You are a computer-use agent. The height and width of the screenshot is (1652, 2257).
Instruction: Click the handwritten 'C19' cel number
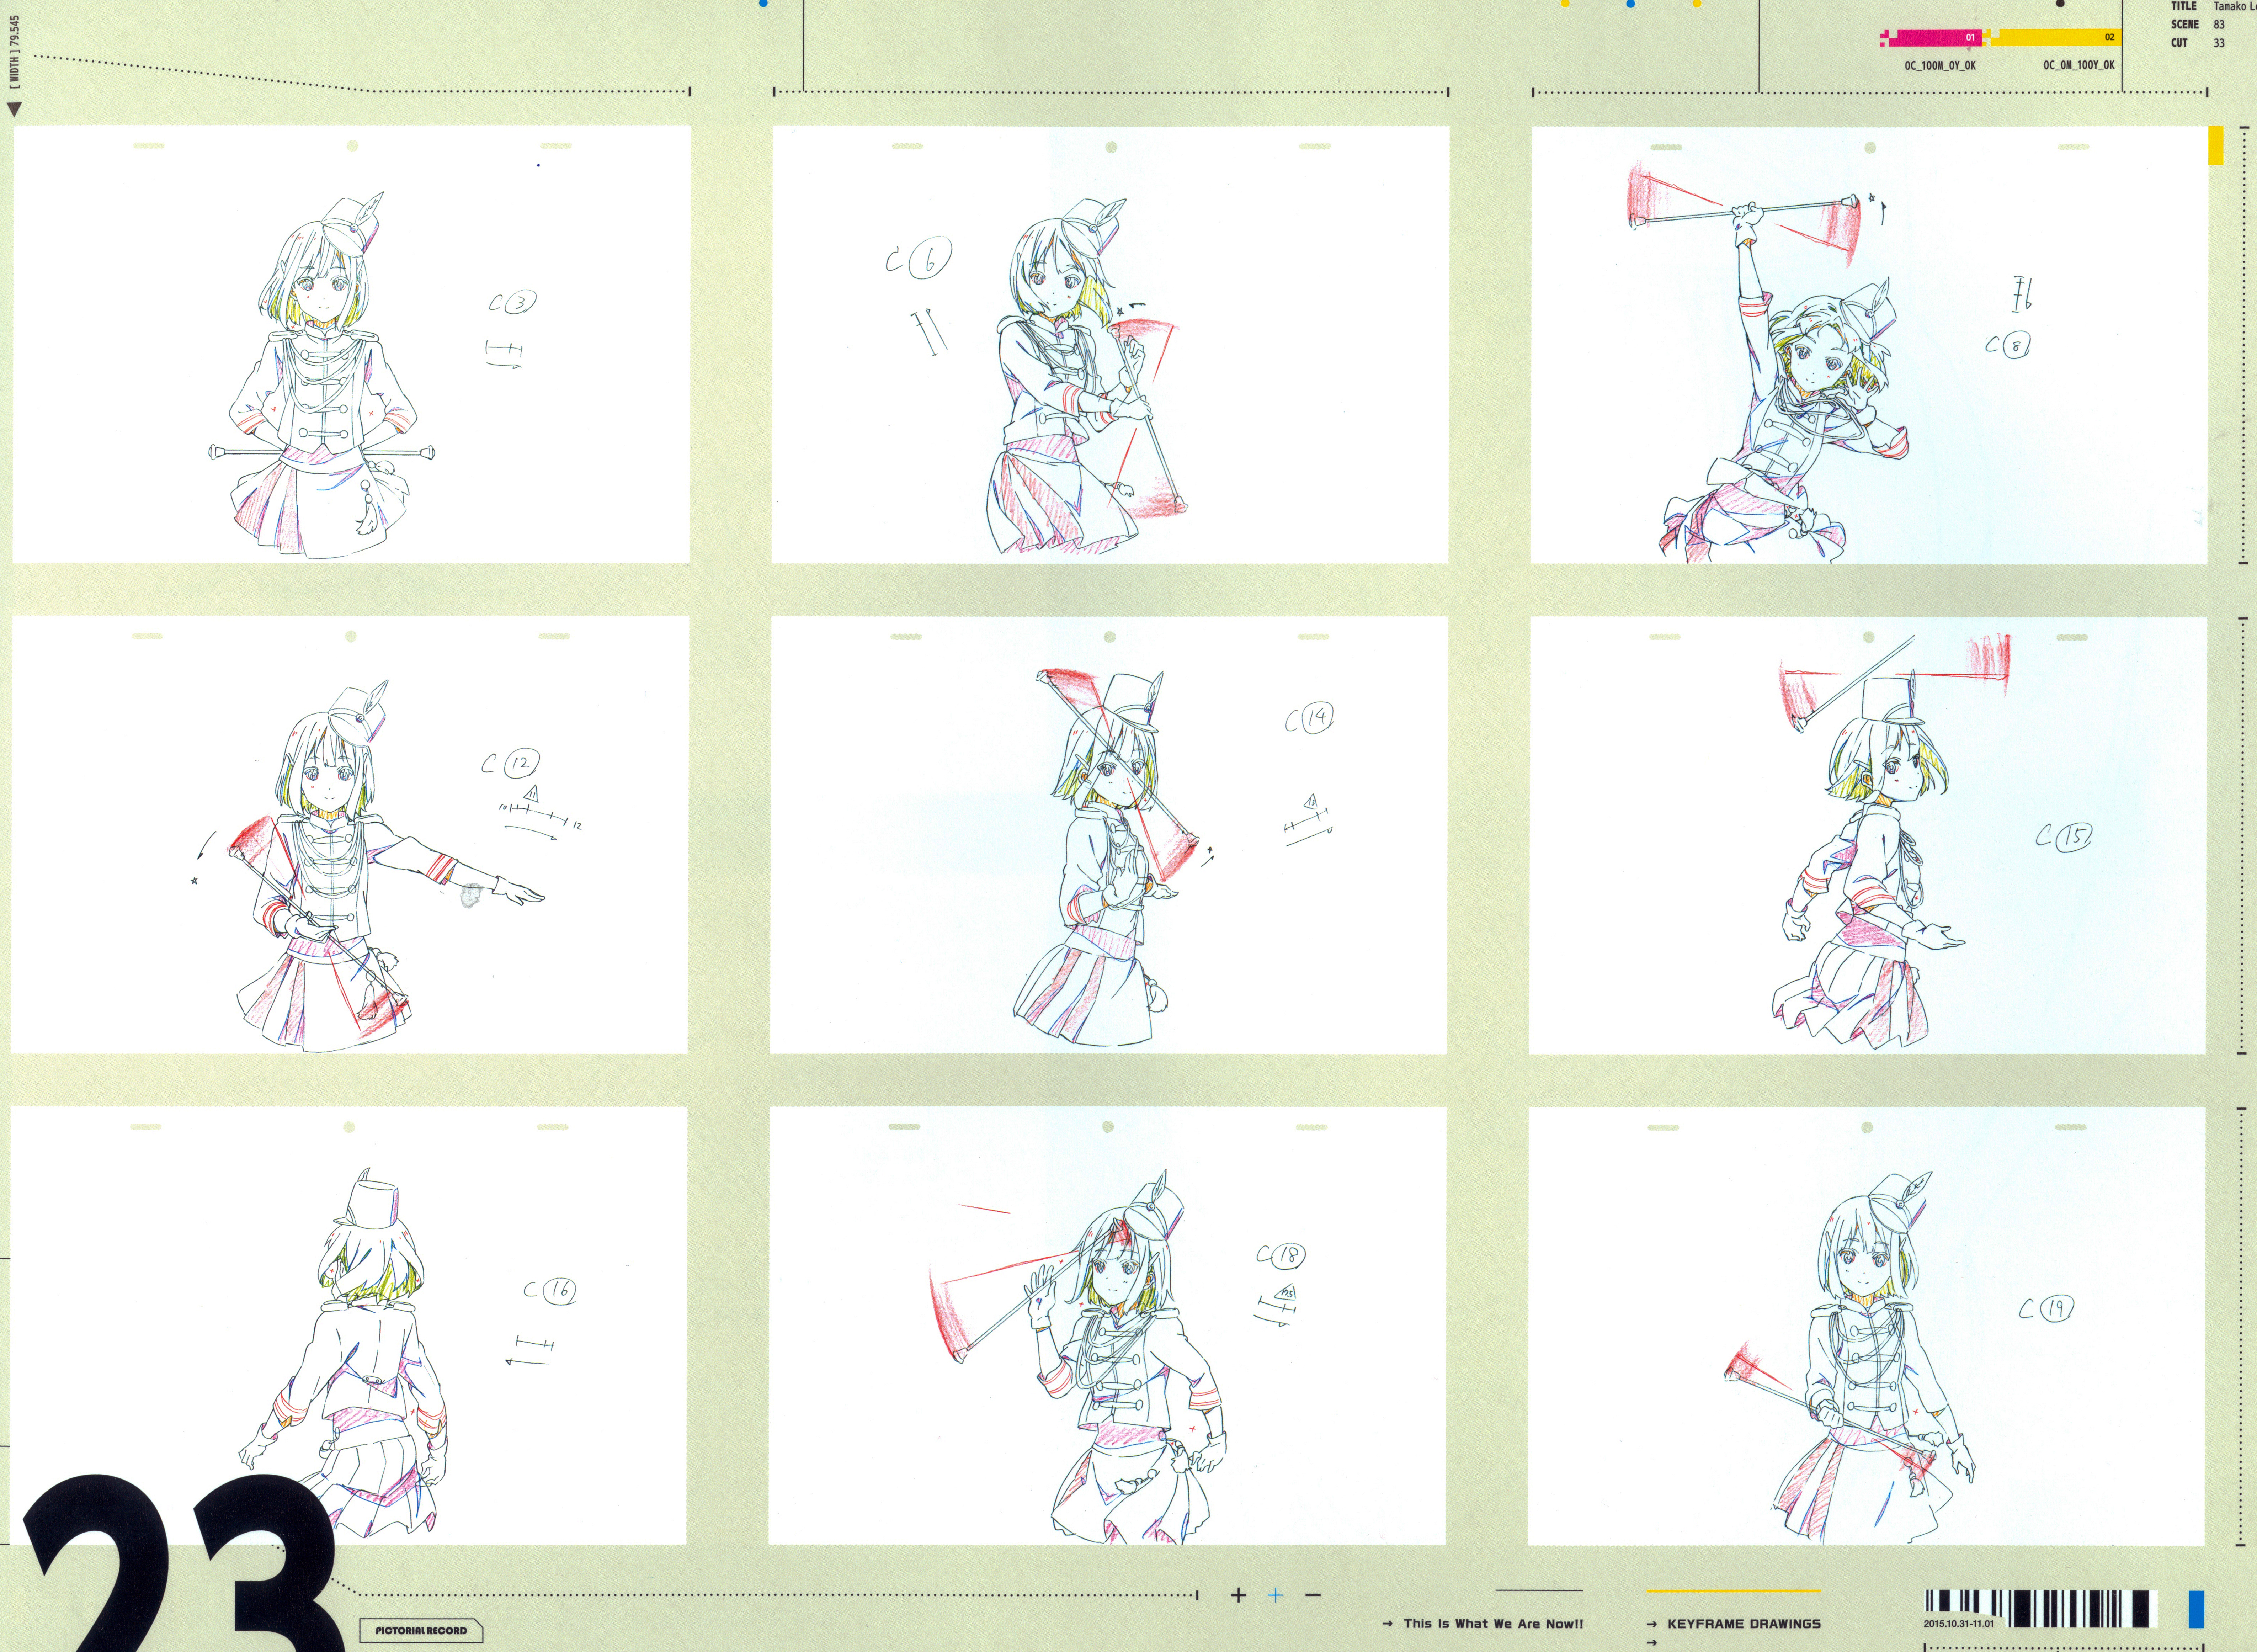pyautogui.click(x=2046, y=1308)
